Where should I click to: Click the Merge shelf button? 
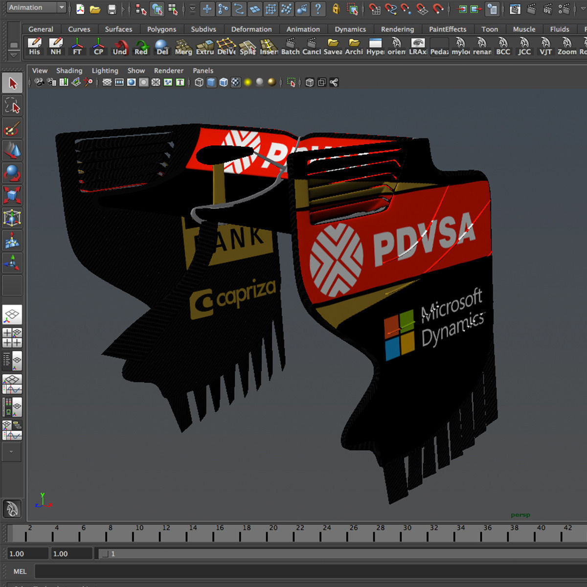pos(183,47)
